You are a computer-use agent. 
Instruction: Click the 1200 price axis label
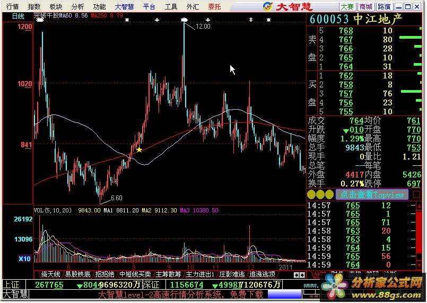click(24, 26)
